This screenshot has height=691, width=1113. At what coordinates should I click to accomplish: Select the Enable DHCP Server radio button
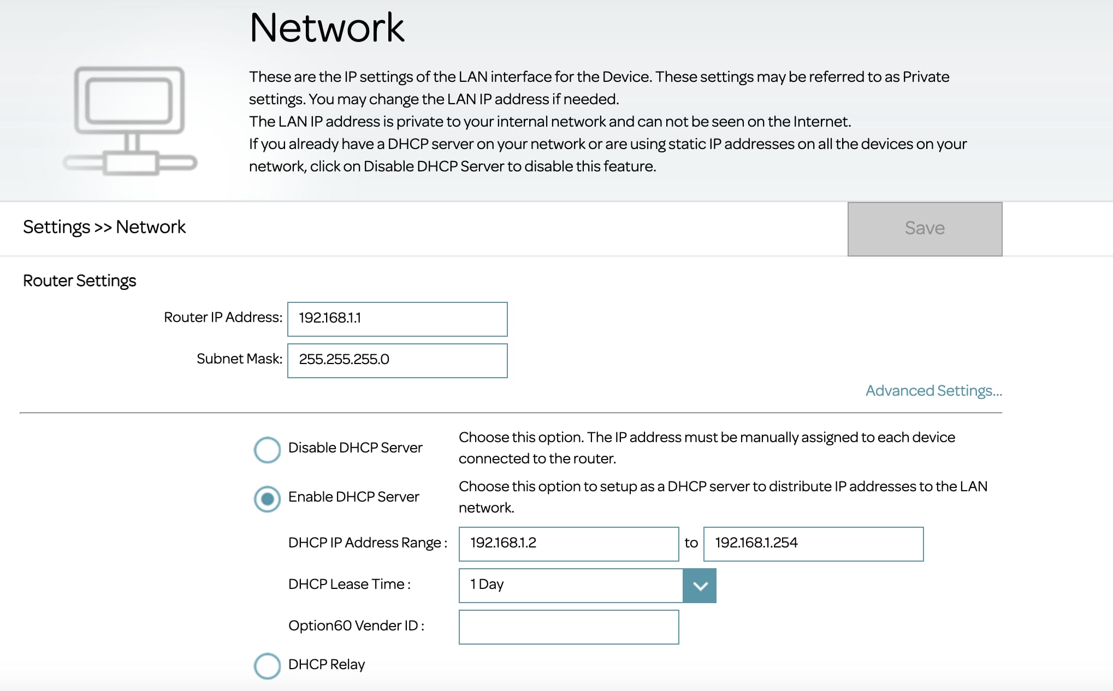pyautogui.click(x=267, y=499)
